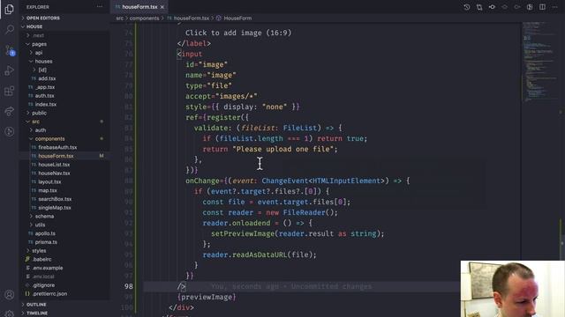Click compare changes icon in editor toolbar

[x=479, y=7]
